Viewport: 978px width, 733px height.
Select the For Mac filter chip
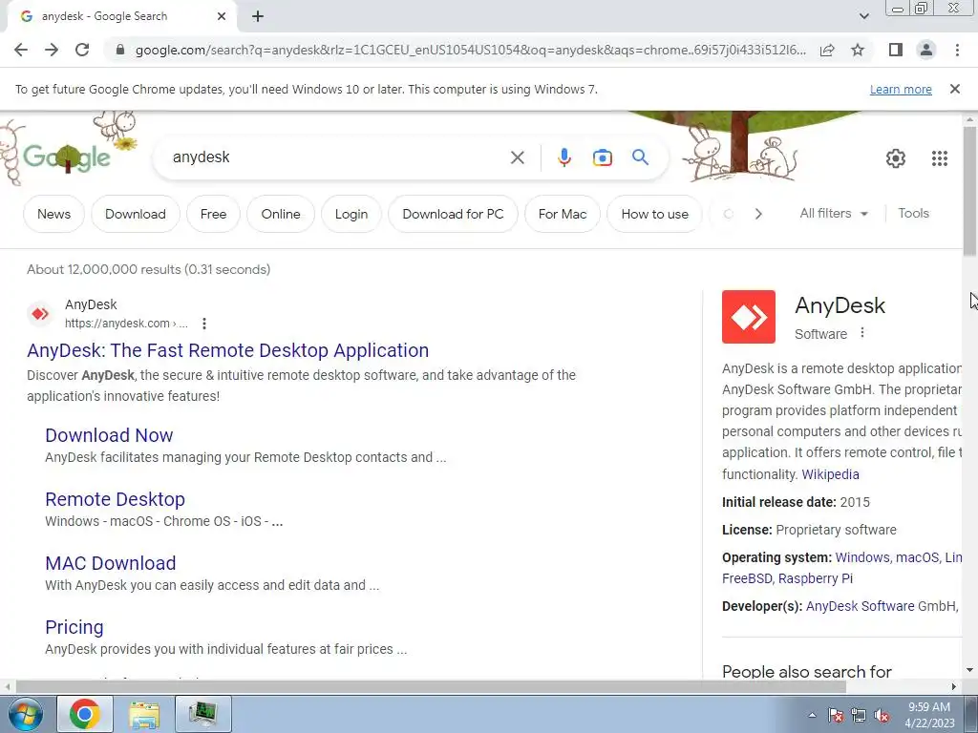pos(563,214)
